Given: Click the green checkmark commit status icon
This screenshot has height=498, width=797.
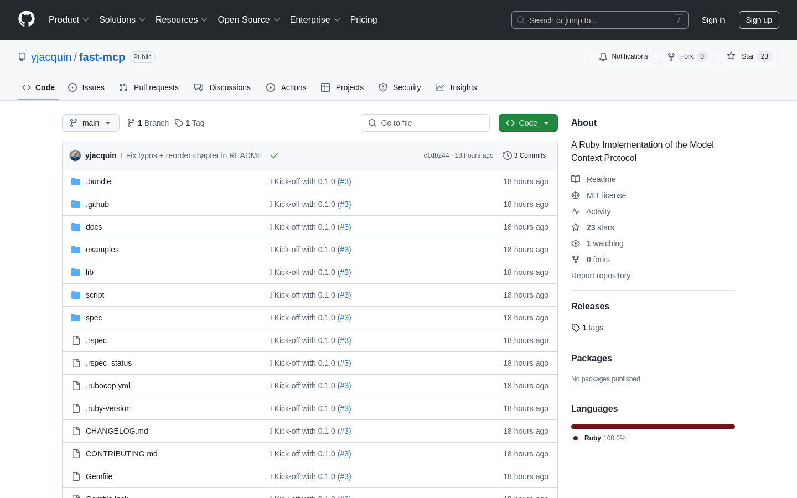Looking at the screenshot, I should click(x=274, y=155).
